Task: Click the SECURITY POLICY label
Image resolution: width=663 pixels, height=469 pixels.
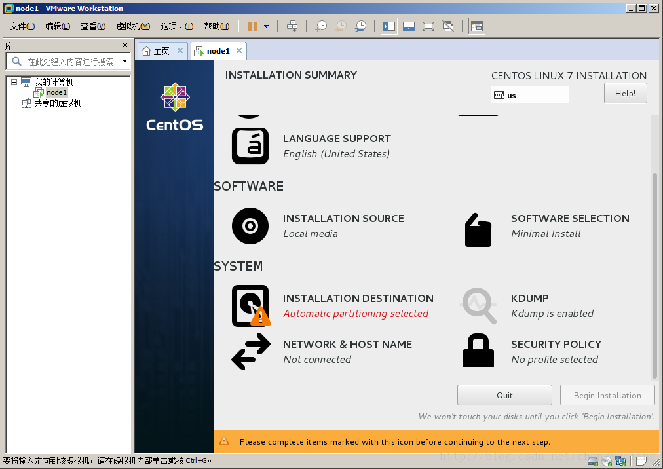Action: pos(556,345)
